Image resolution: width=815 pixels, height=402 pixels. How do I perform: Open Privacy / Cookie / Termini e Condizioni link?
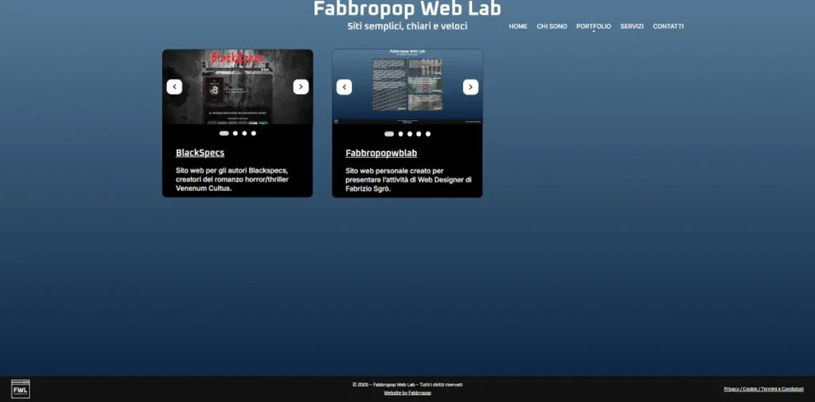pyautogui.click(x=763, y=389)
